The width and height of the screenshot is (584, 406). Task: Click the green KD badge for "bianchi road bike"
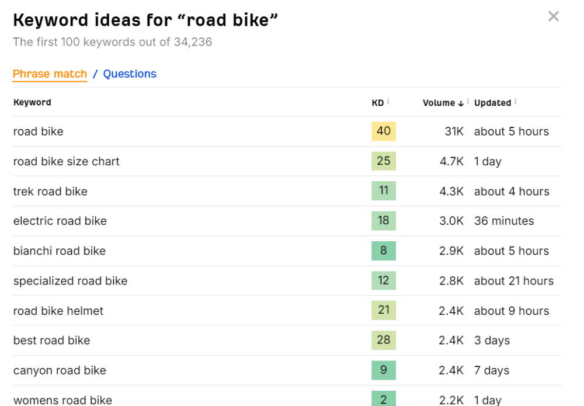pyautogui.click(x=383, y=251)
